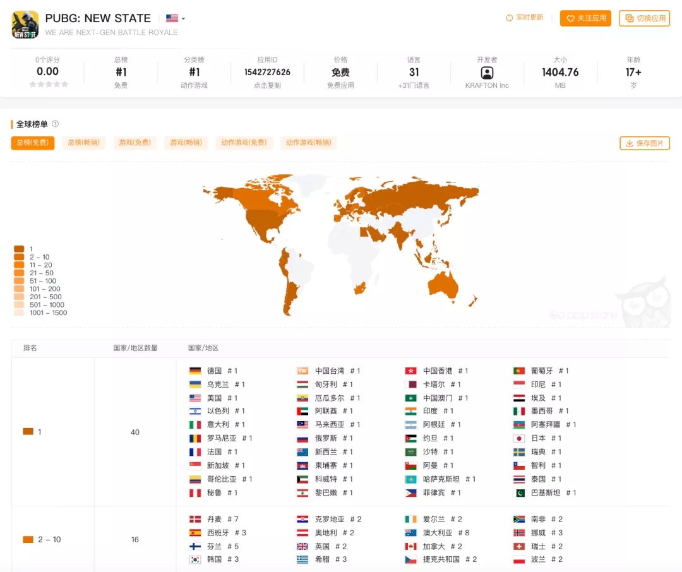Screen dimensions: 682x572
Task: Click the 切换应用 button
Action: point(644,18)
